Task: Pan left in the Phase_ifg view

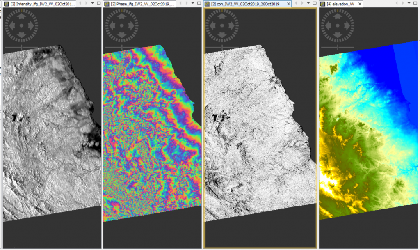Action: [x=112, y=26]
